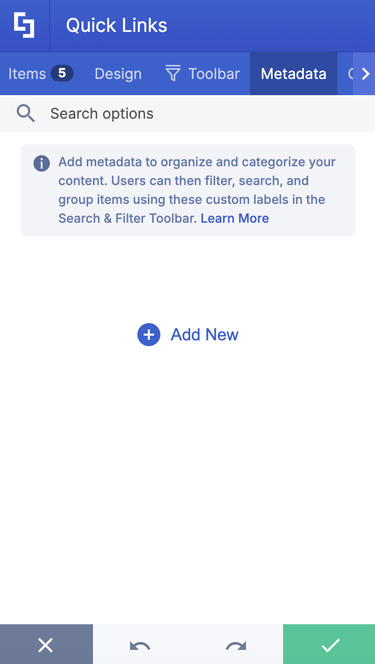Switch to the Design tab

118,73
